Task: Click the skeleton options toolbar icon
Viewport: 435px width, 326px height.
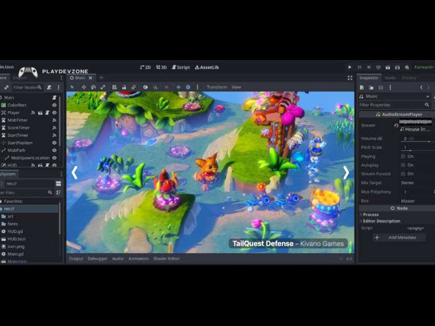Action: tap(155, 87)
